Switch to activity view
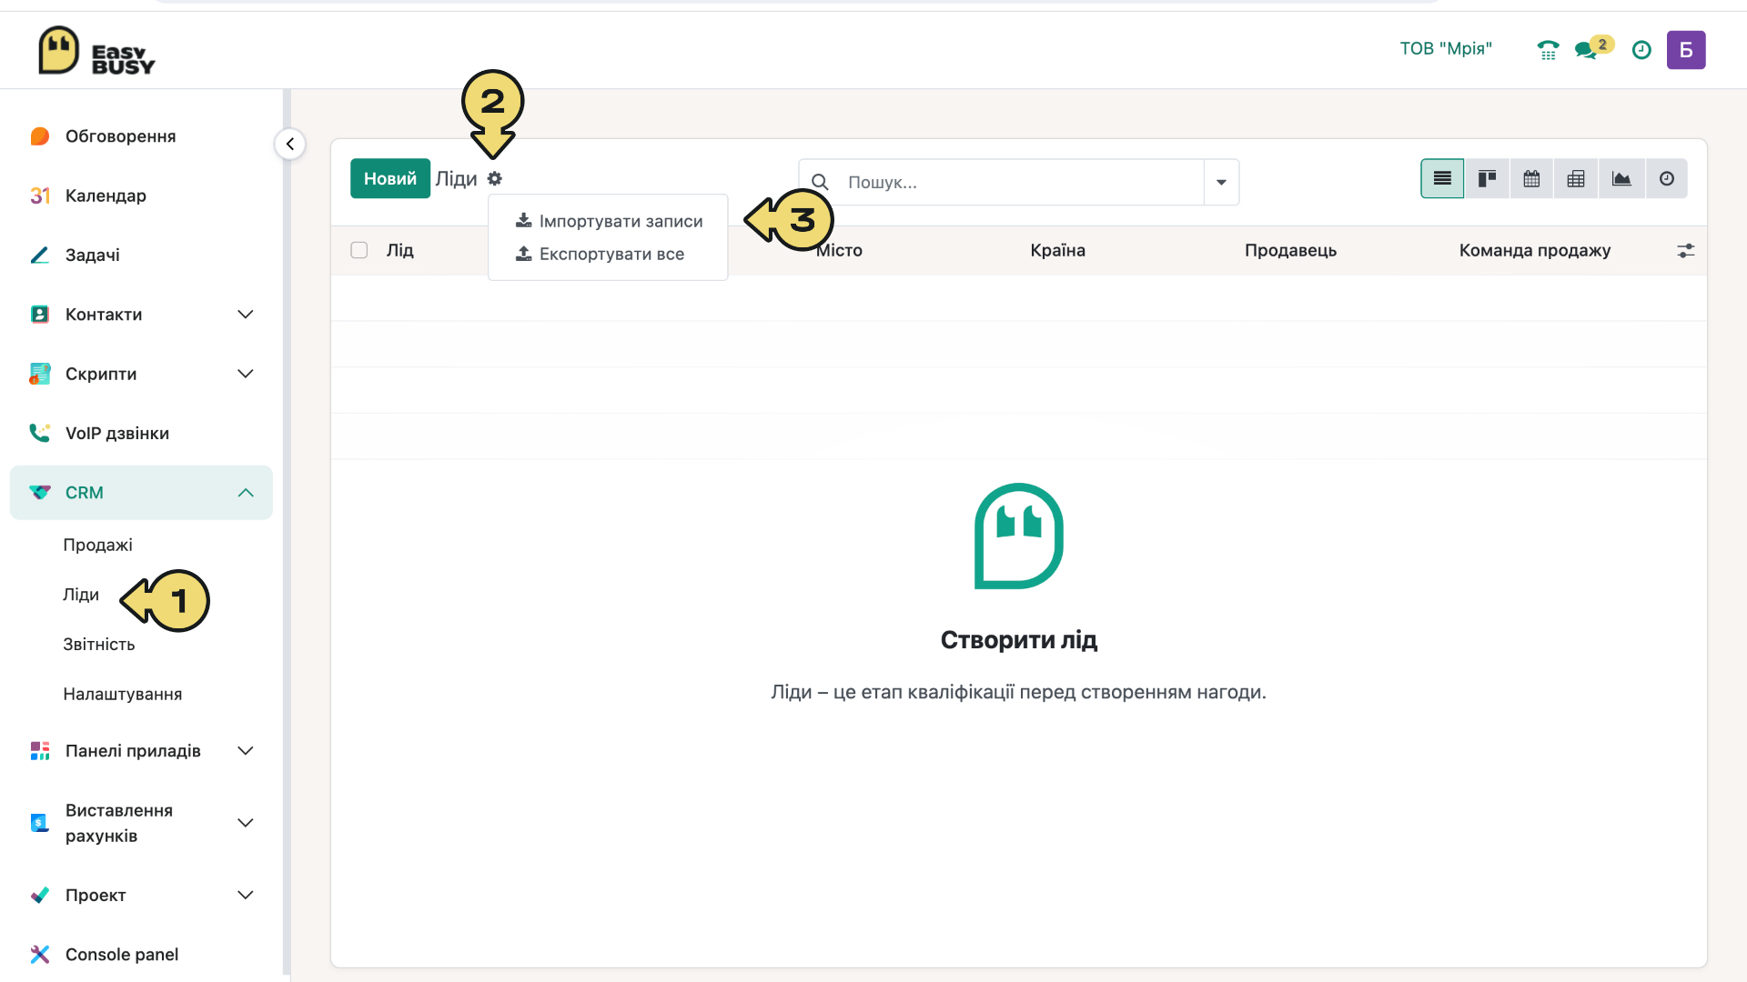The height and width of the screenshot is (982, 1747). pos(1666,179)
